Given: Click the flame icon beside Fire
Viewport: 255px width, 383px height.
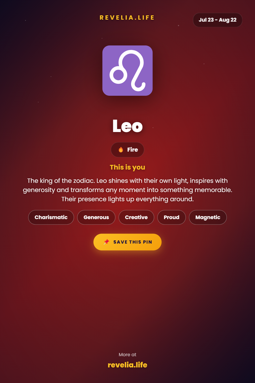Looking at the screenshot, I should [121, 150].
